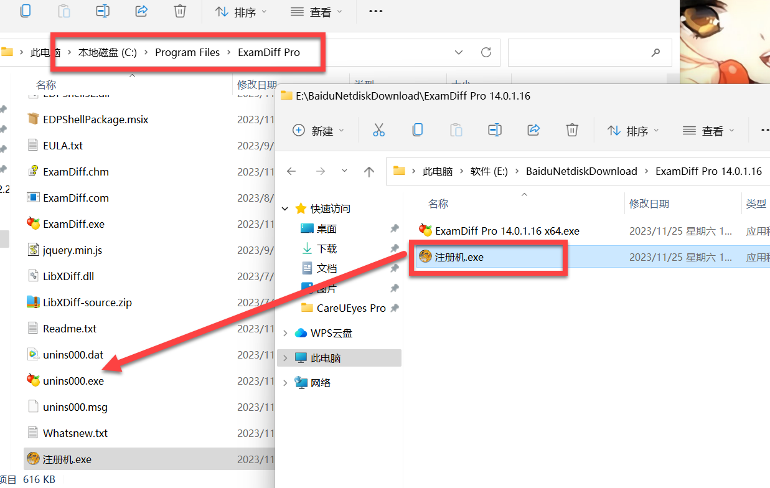Go up one folder level with up arrow
This screenshot has height=488, width=770.
[369, 171]
